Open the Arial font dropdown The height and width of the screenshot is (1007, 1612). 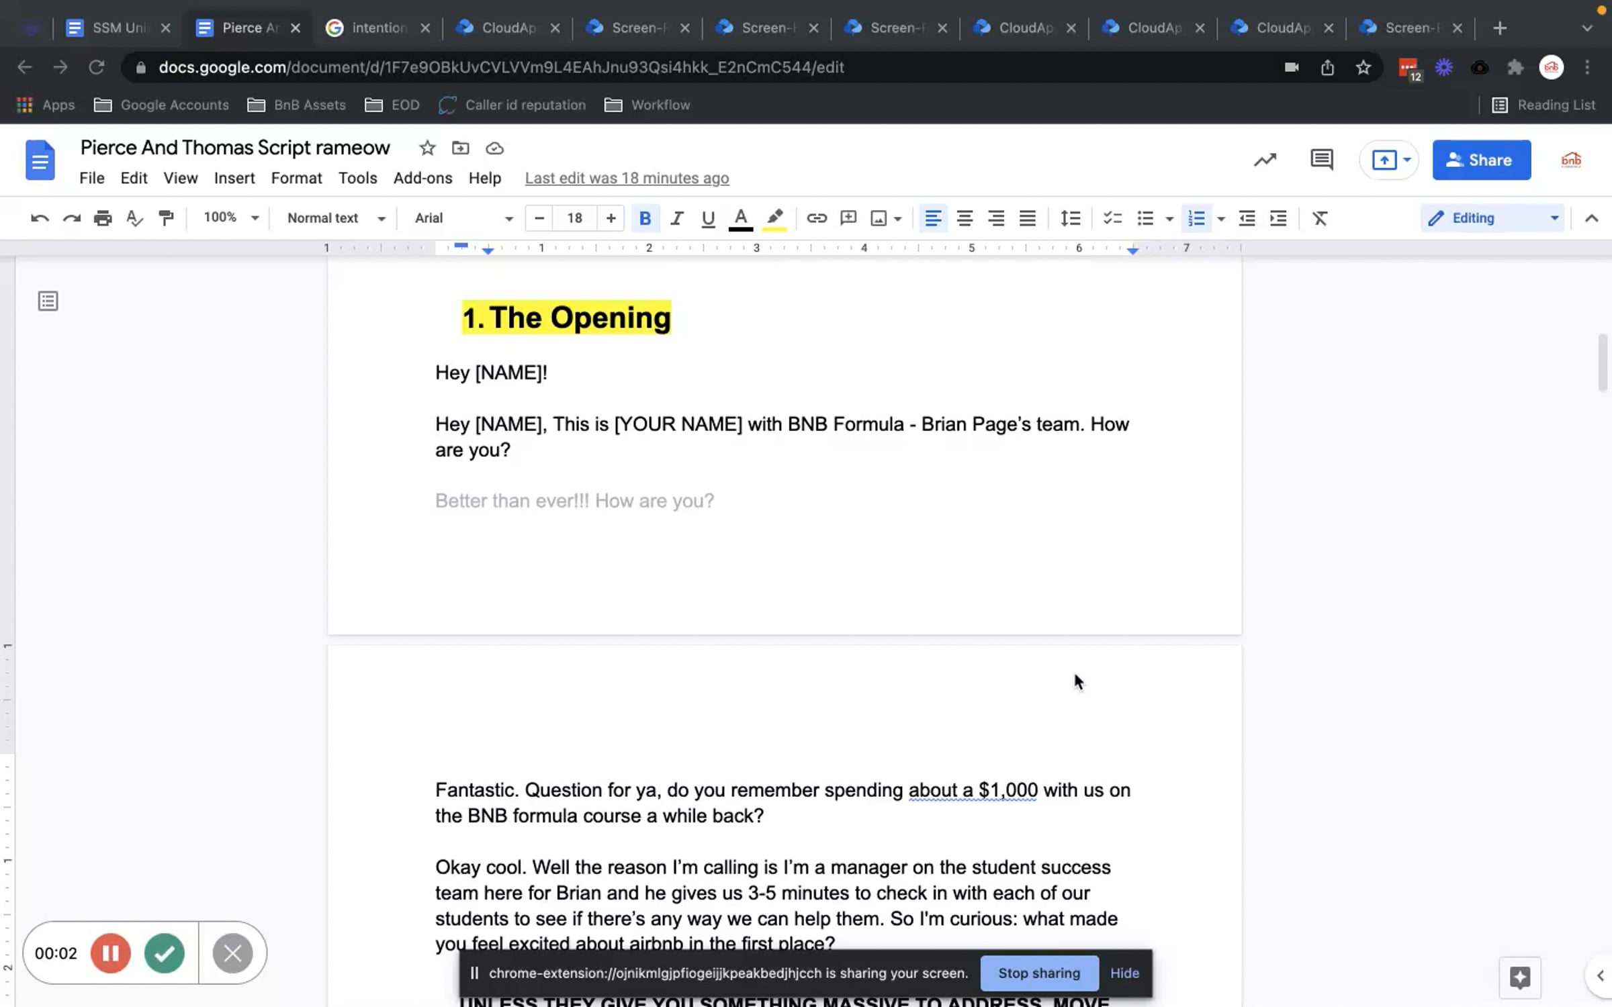(463, 218)
